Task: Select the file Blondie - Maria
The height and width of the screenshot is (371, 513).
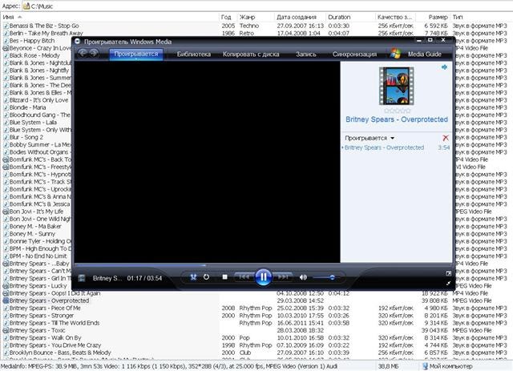Action: [x=27, y=107]
